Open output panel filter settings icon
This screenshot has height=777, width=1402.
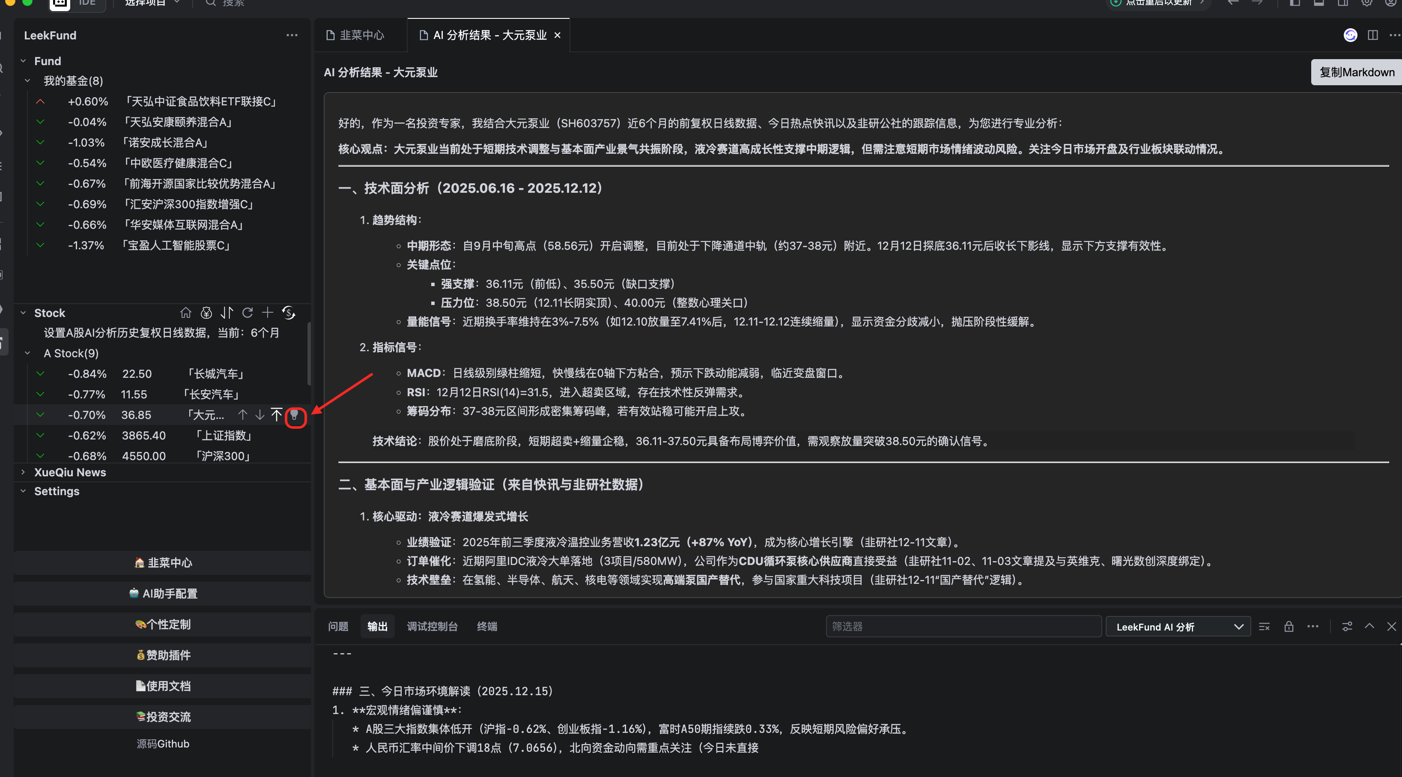(x=1347, y=627)
